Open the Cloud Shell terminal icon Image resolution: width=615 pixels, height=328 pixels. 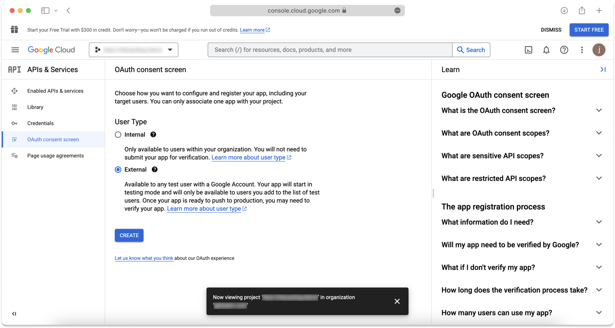(x=528, y=49)
